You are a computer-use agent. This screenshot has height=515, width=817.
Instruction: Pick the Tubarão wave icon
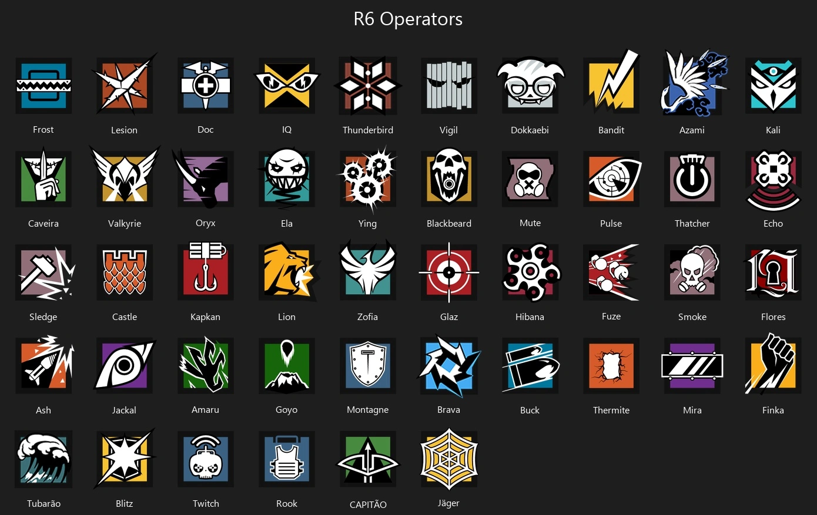(43, 459)
